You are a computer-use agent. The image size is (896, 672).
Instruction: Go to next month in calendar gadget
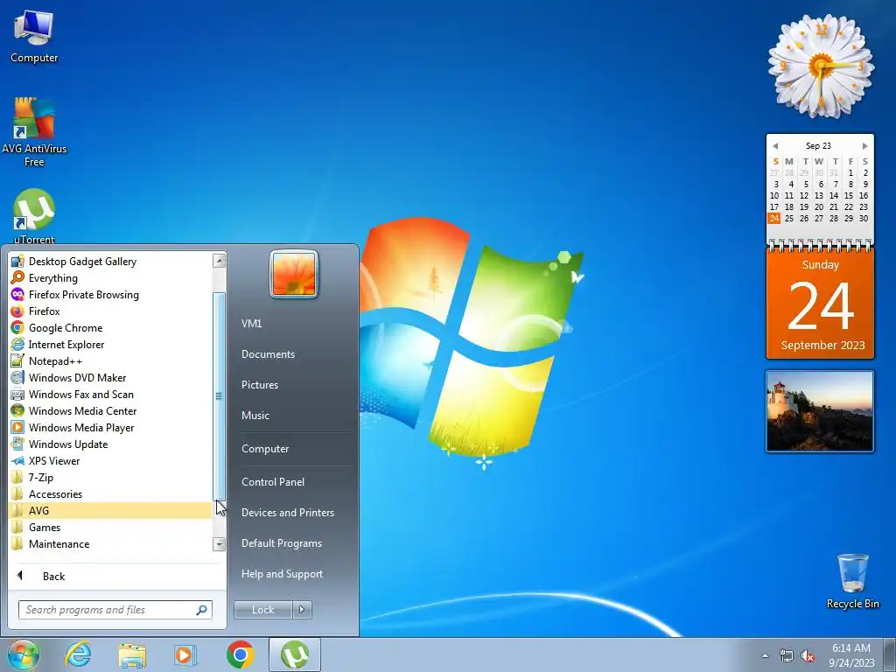pos(864,146)
